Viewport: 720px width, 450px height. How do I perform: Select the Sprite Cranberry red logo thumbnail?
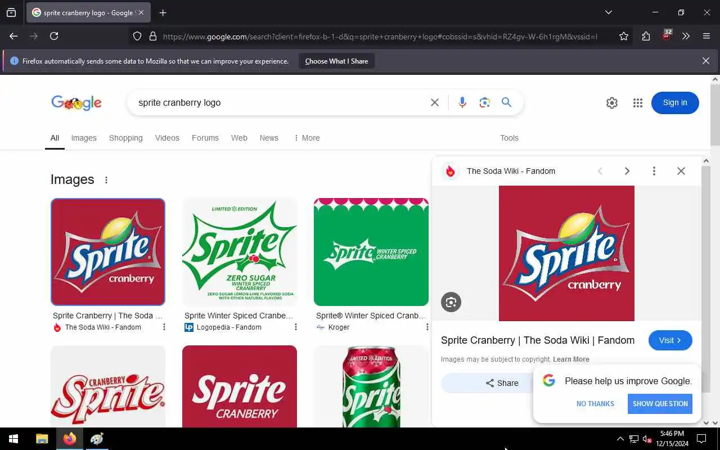[x=108, y=251]
